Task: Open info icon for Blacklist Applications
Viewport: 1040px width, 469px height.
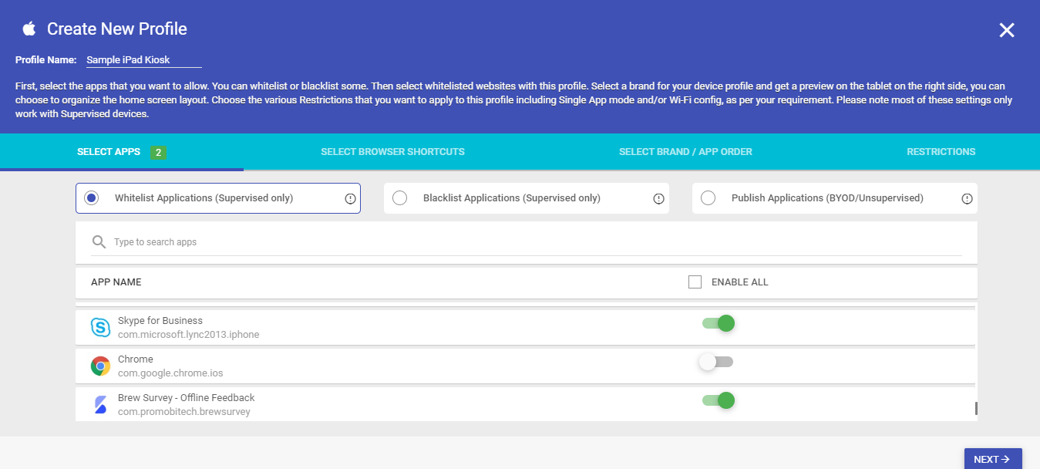Action: coord(658,198)
